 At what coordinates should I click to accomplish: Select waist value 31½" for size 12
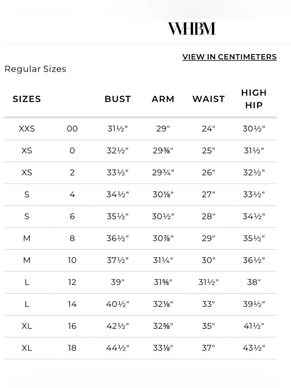pyautogui.click(x=209, y=282)
